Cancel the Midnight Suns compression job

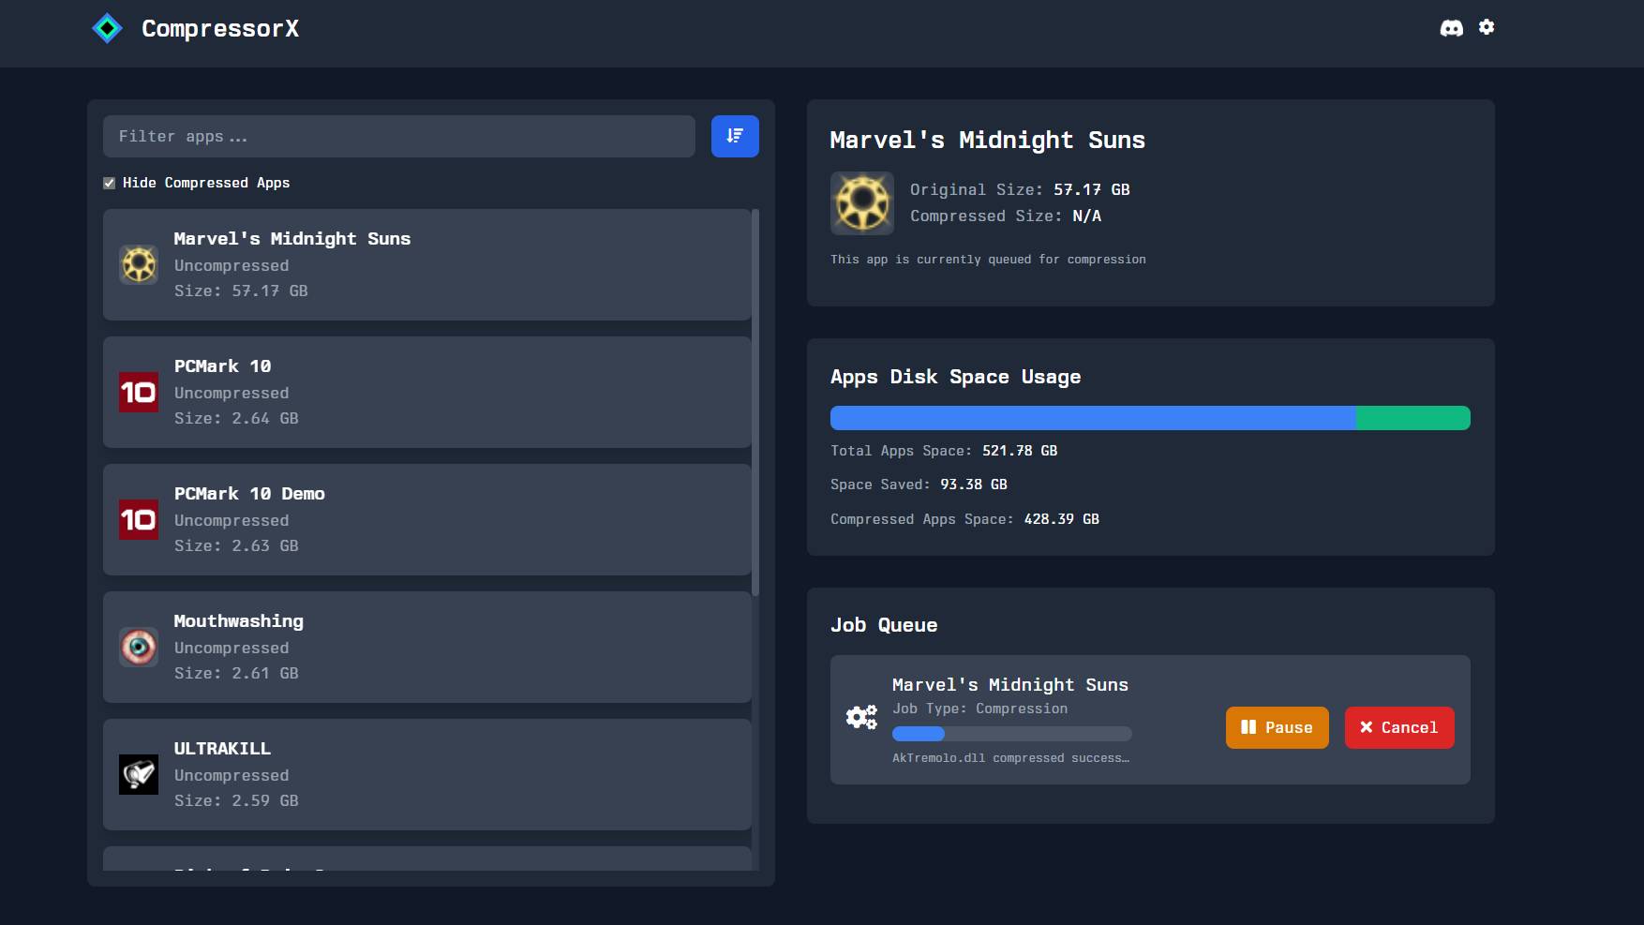pos(1399,727)
